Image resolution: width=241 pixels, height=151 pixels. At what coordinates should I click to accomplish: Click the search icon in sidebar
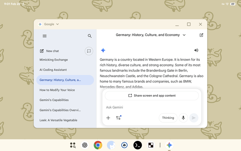[90, 36]
